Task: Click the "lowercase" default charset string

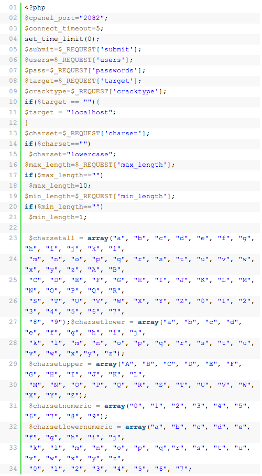Action: [90, 154]
